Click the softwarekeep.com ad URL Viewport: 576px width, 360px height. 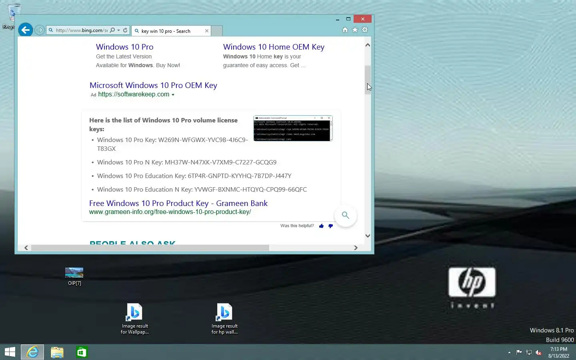click(134, 94)
